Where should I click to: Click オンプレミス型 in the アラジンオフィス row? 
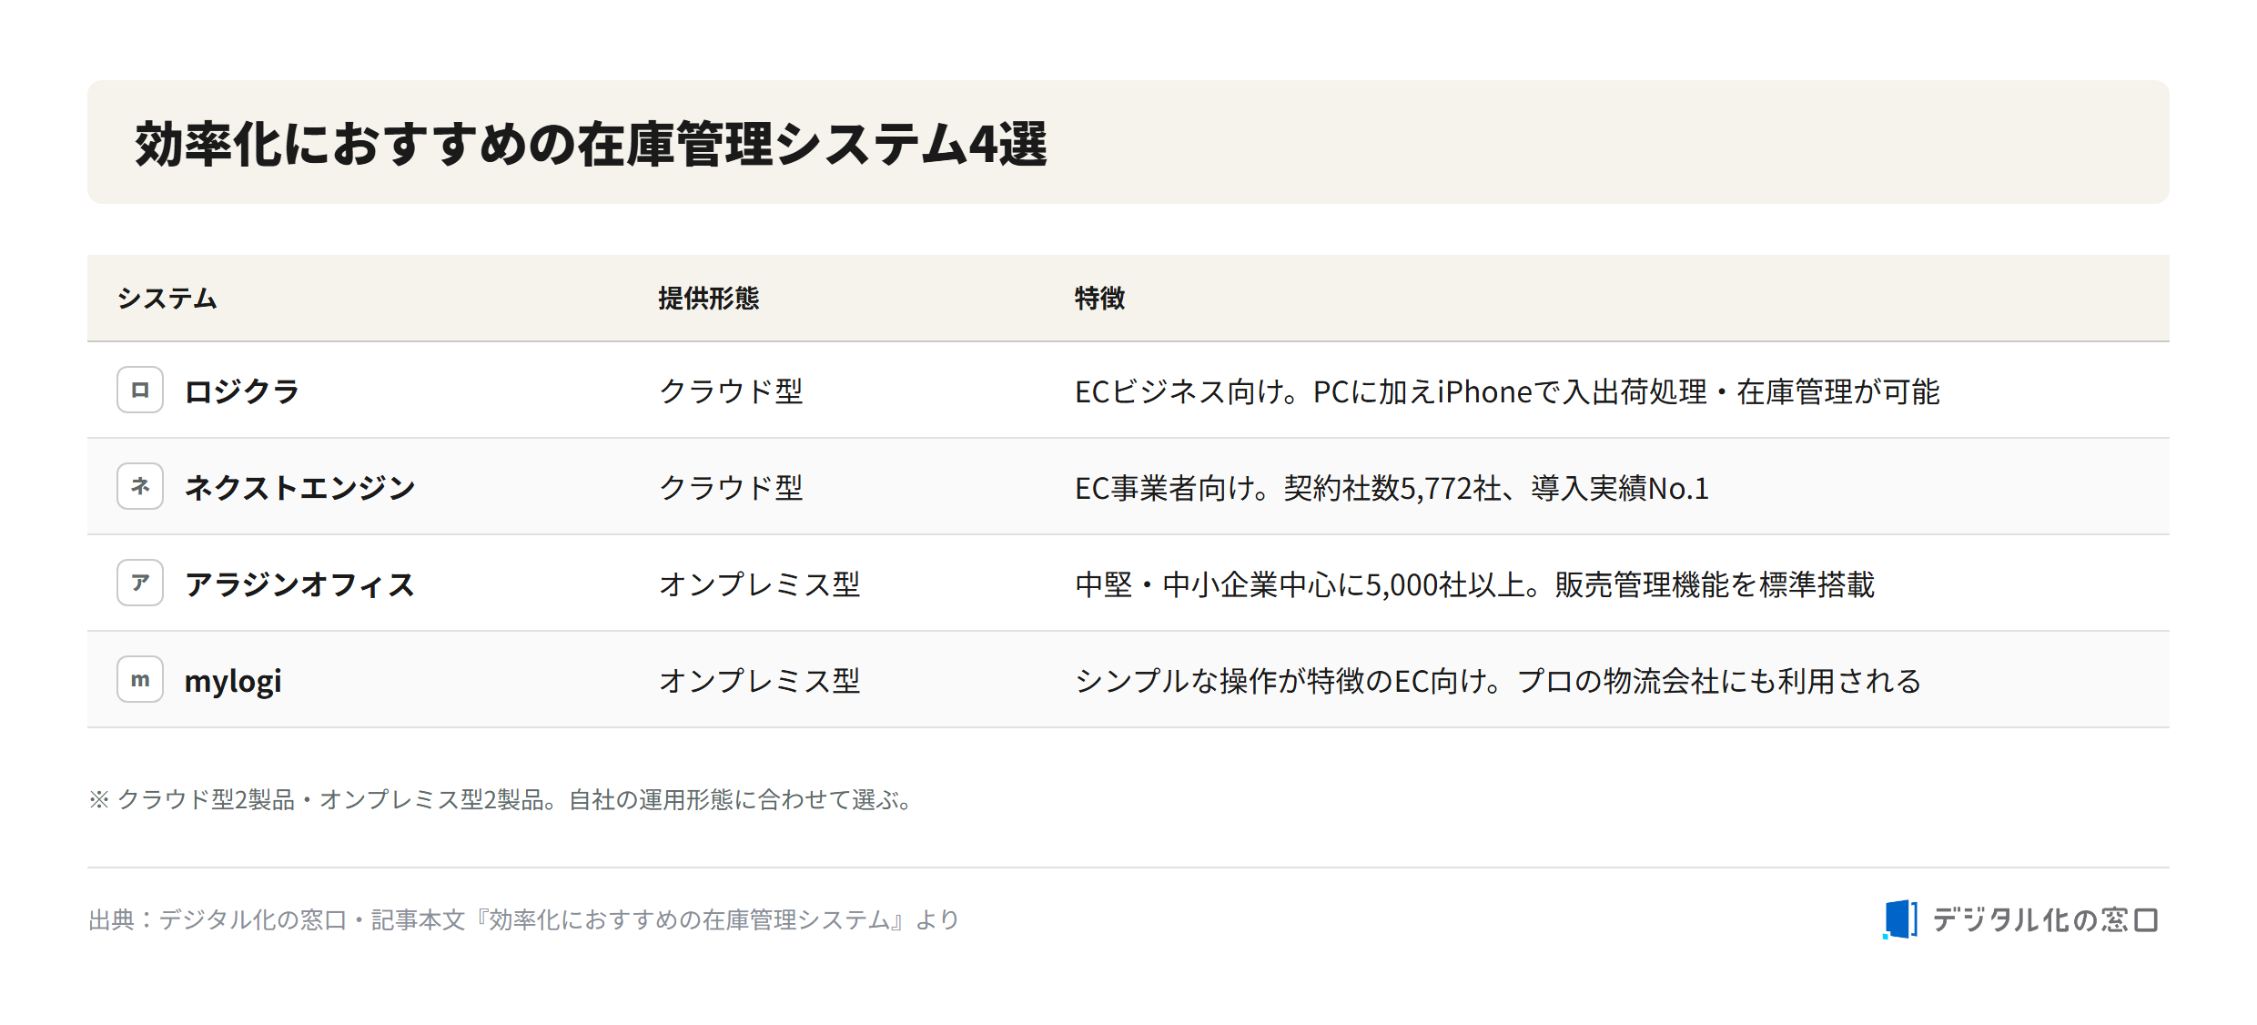pos(760,584)
